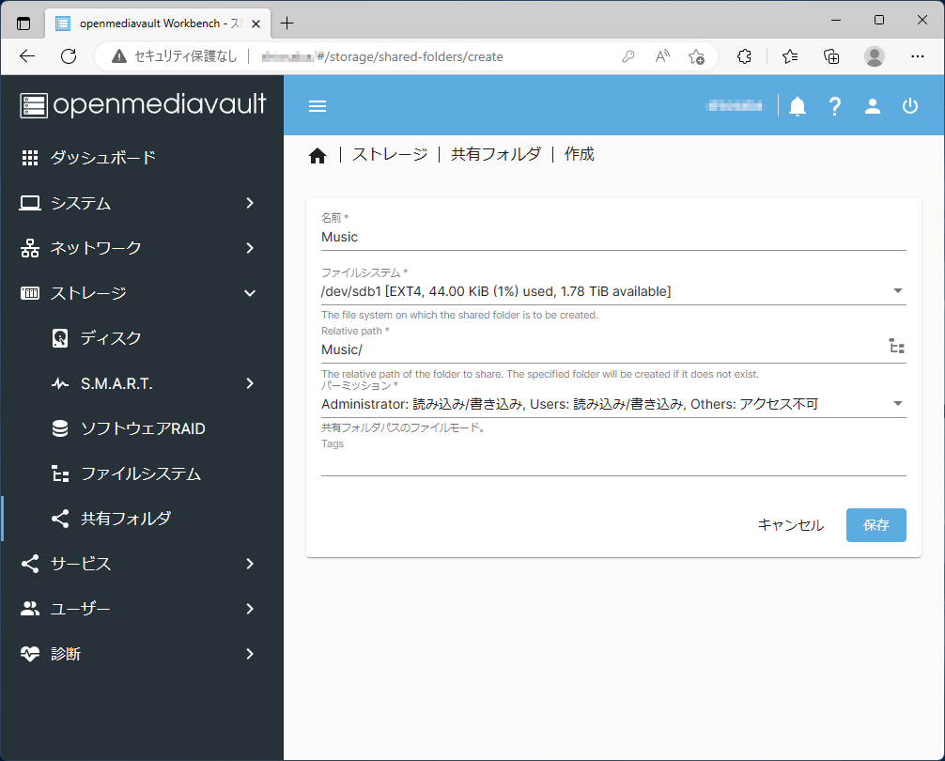Open ソフトウェアRAID in the sidebar
The width and height of the screenshot is (945, 761).
click(143, 428)
